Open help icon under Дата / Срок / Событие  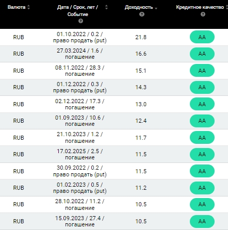[x=80, y=21]
